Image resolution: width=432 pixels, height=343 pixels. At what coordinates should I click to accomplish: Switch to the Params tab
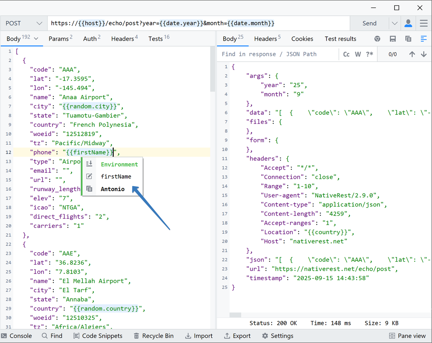[60, 39]
